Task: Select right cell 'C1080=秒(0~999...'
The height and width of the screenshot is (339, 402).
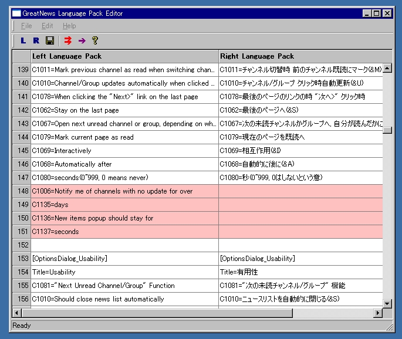Action: (x=300, y=178)
